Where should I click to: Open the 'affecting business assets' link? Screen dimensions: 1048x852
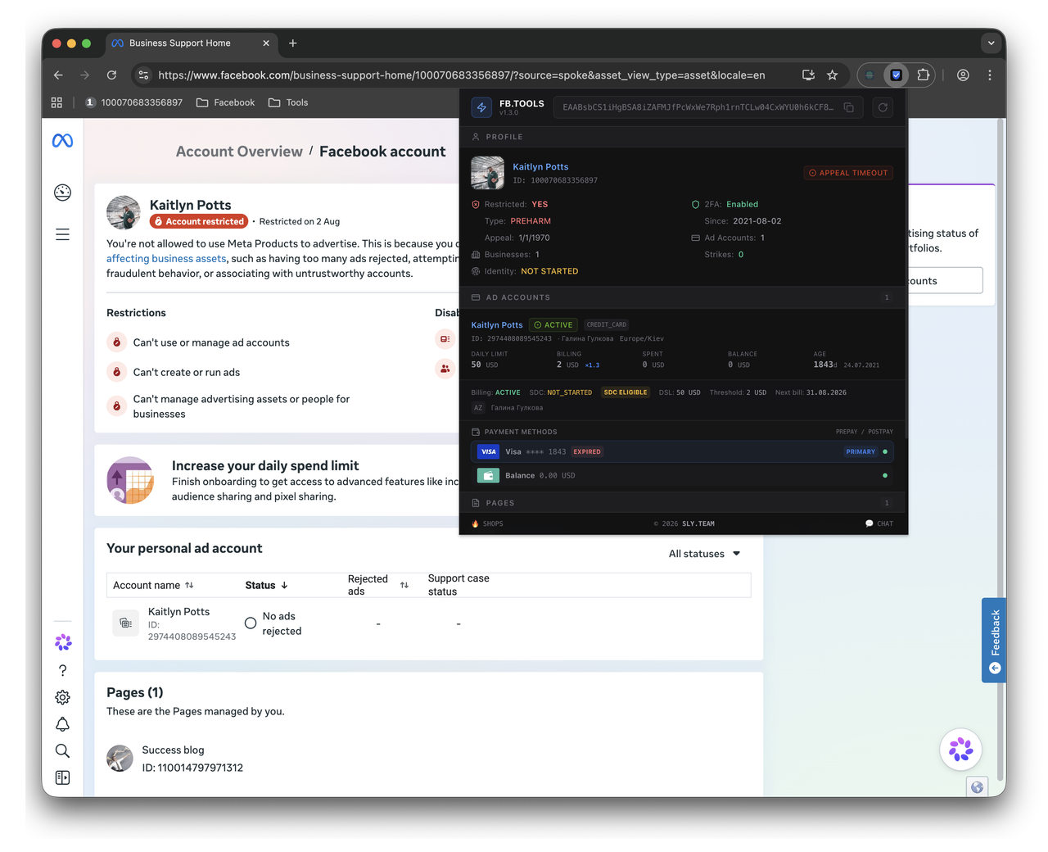click(166, 259)
